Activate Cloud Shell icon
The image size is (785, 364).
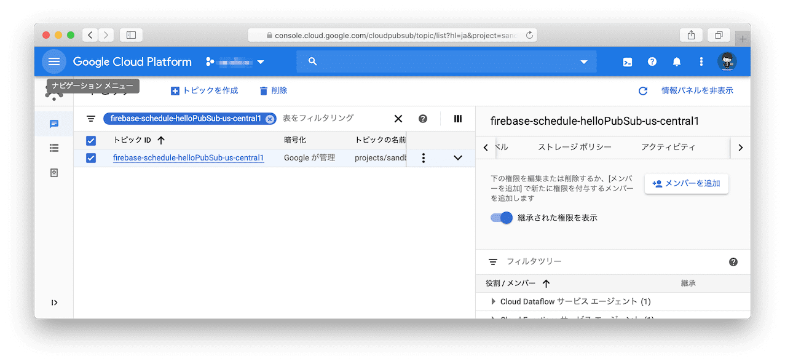pos(628,62)
